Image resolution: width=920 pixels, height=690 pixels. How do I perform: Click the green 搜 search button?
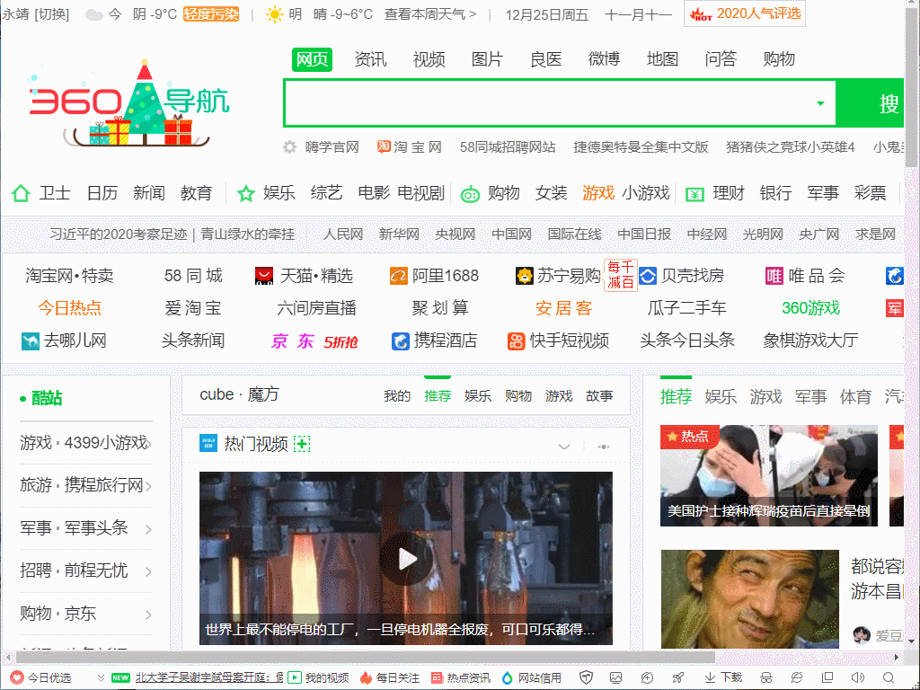pyautogui.click(x=871, y=103)
